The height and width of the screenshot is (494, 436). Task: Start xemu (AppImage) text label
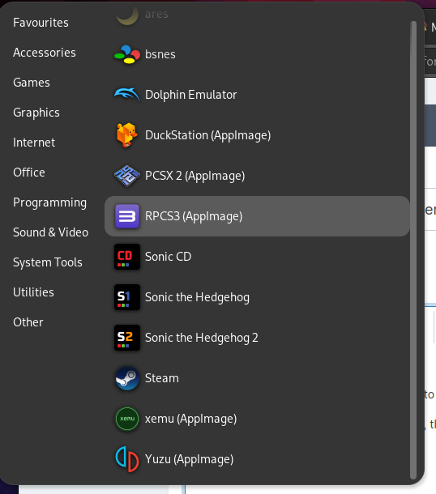[190, 419]
